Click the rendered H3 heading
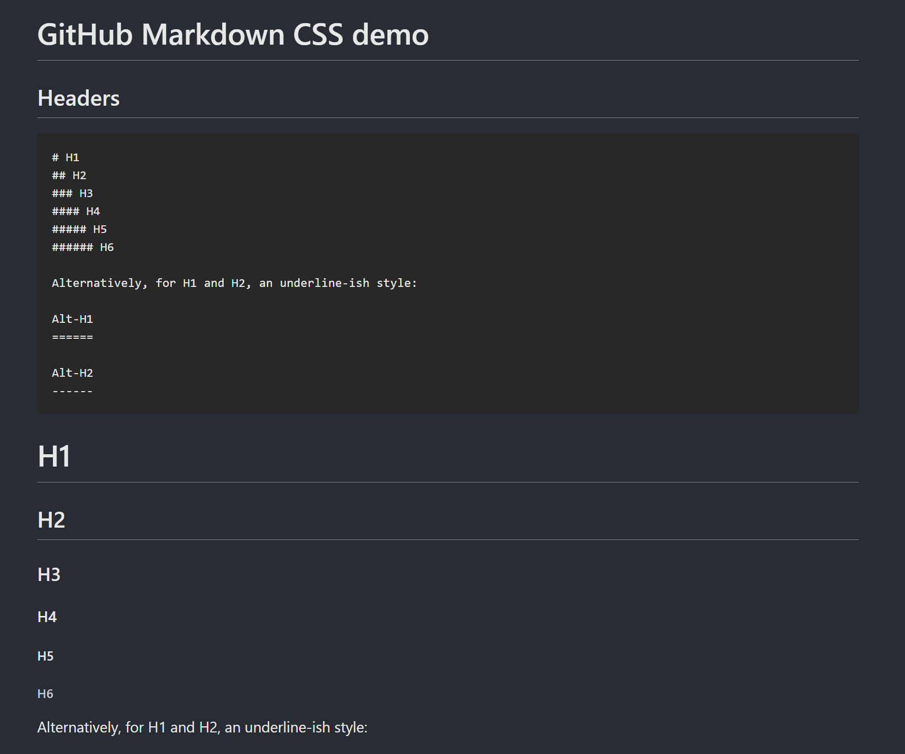 (49, 574)
